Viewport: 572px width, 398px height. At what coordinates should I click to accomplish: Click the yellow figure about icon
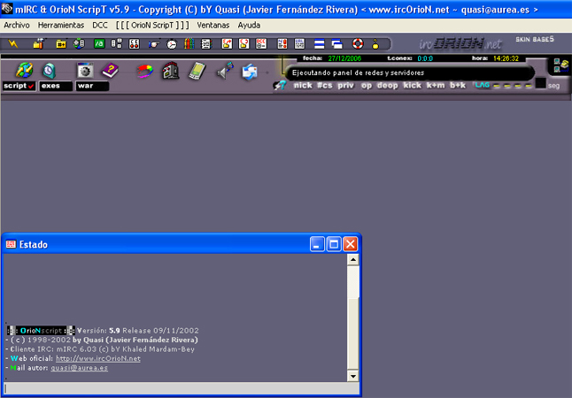375,44
